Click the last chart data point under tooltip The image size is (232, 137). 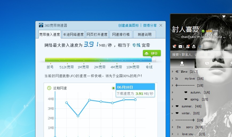(x=135, y=100)
